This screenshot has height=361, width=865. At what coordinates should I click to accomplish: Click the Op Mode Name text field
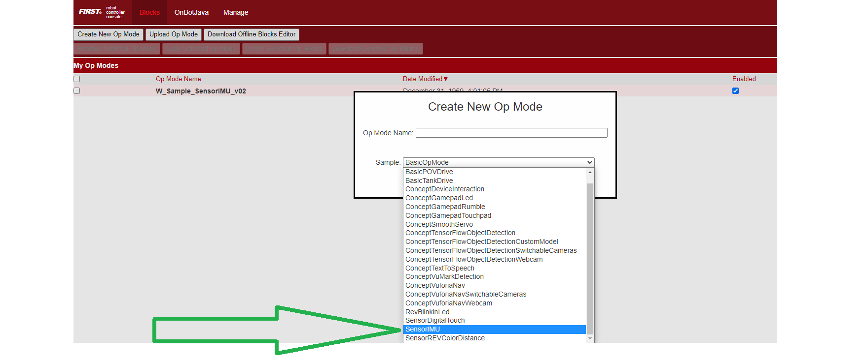[x=511, y=133]
